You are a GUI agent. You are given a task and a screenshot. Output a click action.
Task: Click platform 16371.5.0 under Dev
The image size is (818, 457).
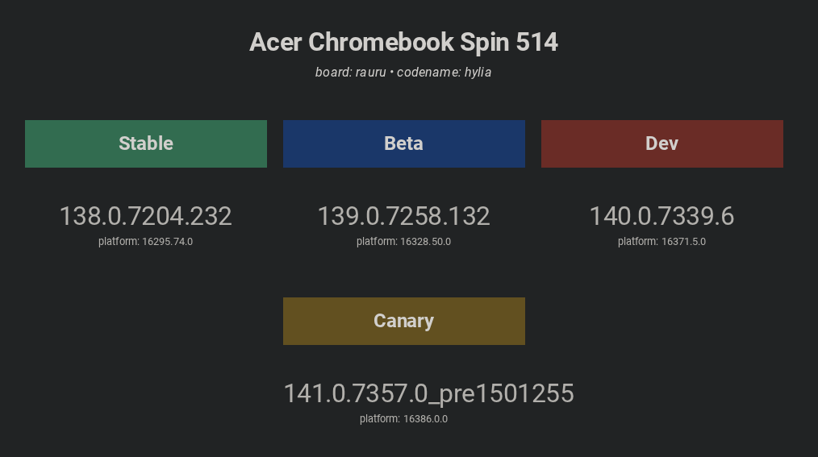662,242
